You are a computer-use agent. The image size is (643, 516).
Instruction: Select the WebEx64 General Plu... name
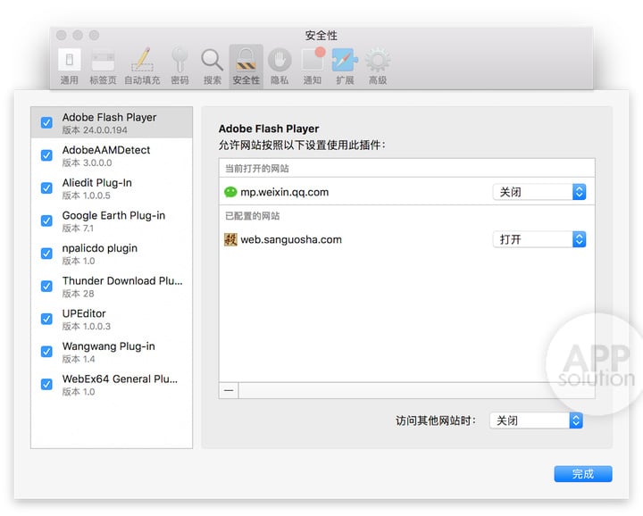point(120,379)
